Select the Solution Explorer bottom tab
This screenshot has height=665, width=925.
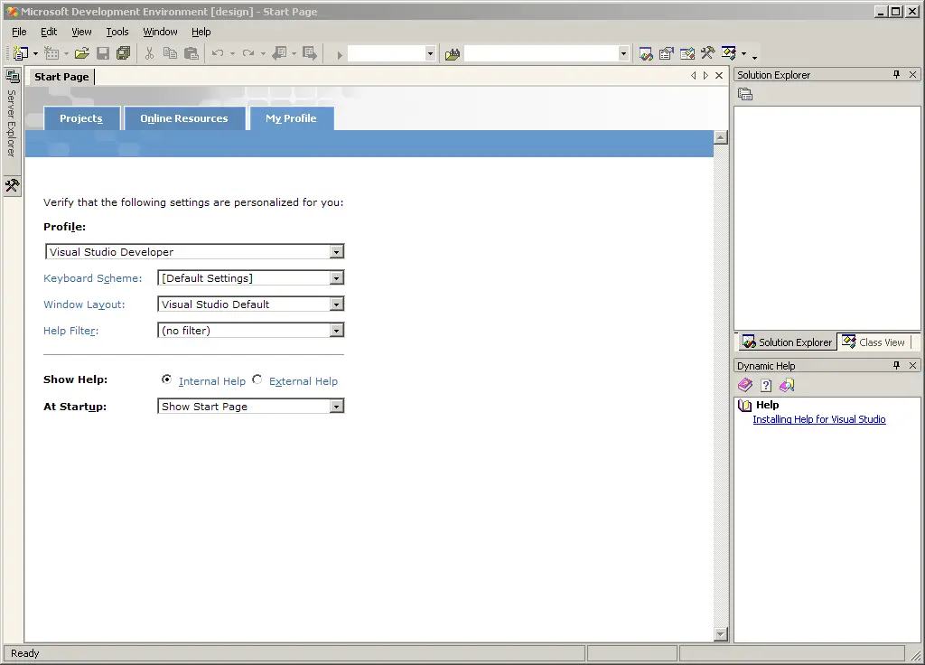tap(787, 342)
